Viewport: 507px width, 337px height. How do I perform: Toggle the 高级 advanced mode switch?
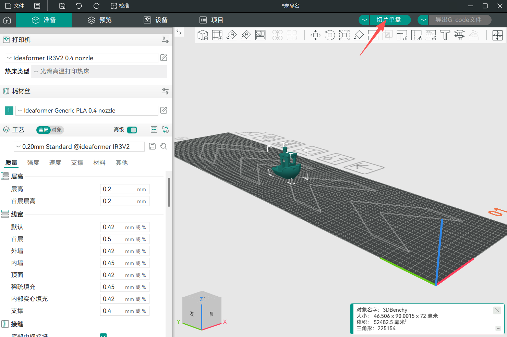click(x=132, y=130)
